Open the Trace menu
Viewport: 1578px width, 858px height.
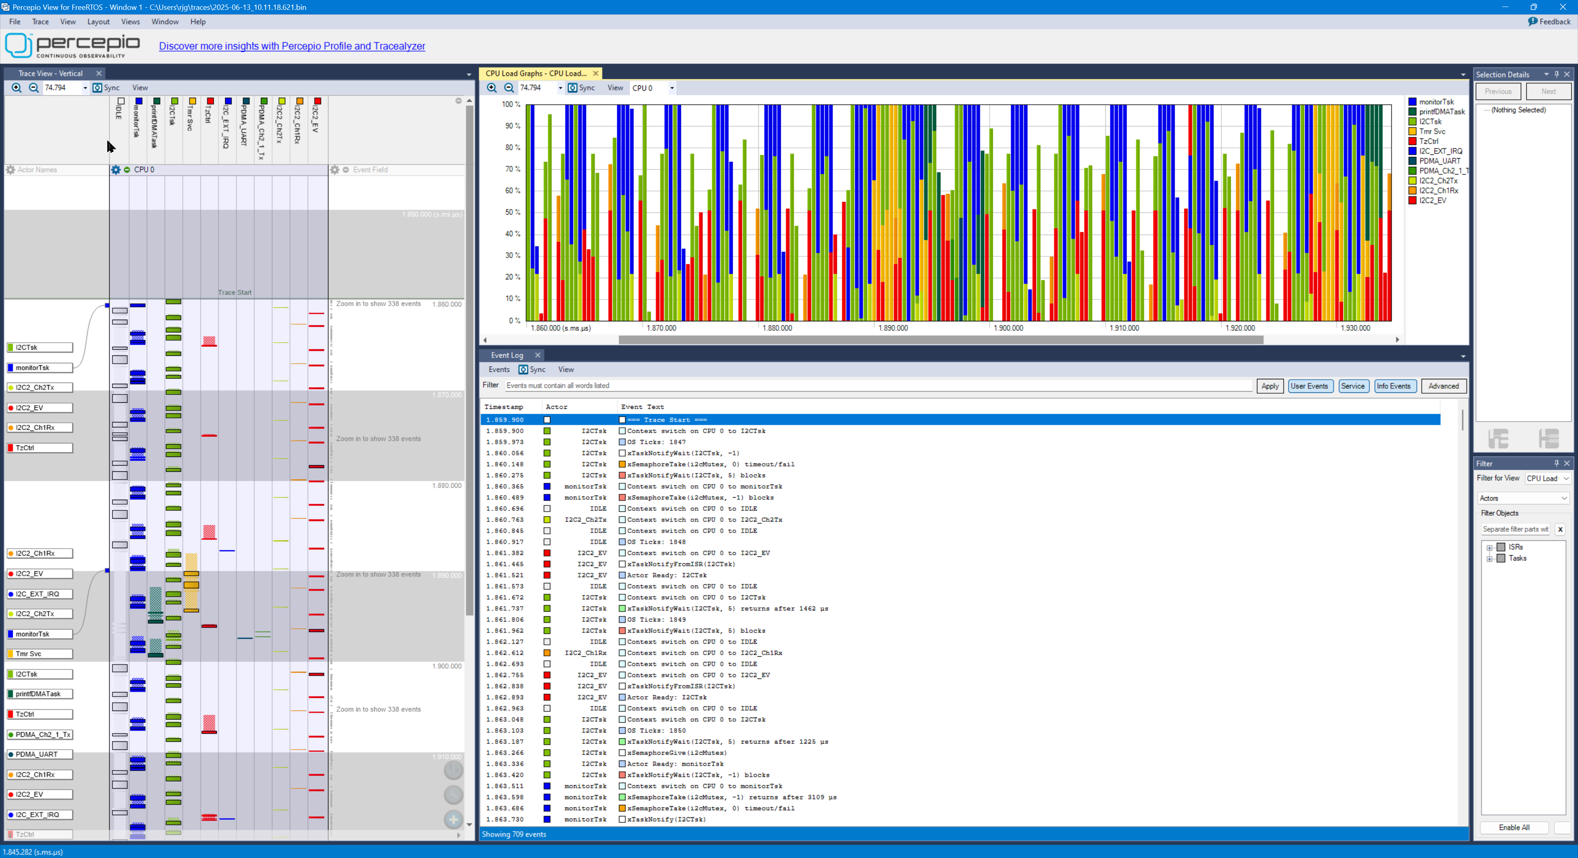tap(40, 21)
